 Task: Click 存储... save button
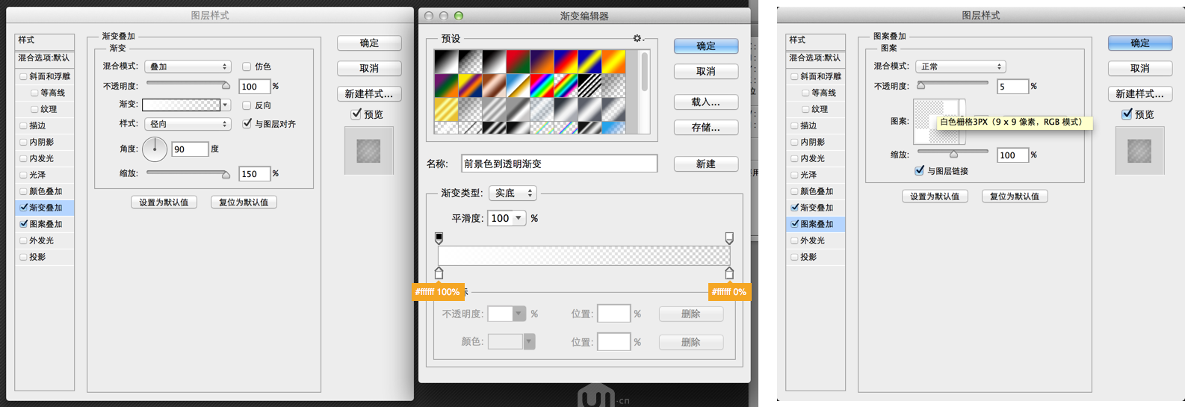706,127
